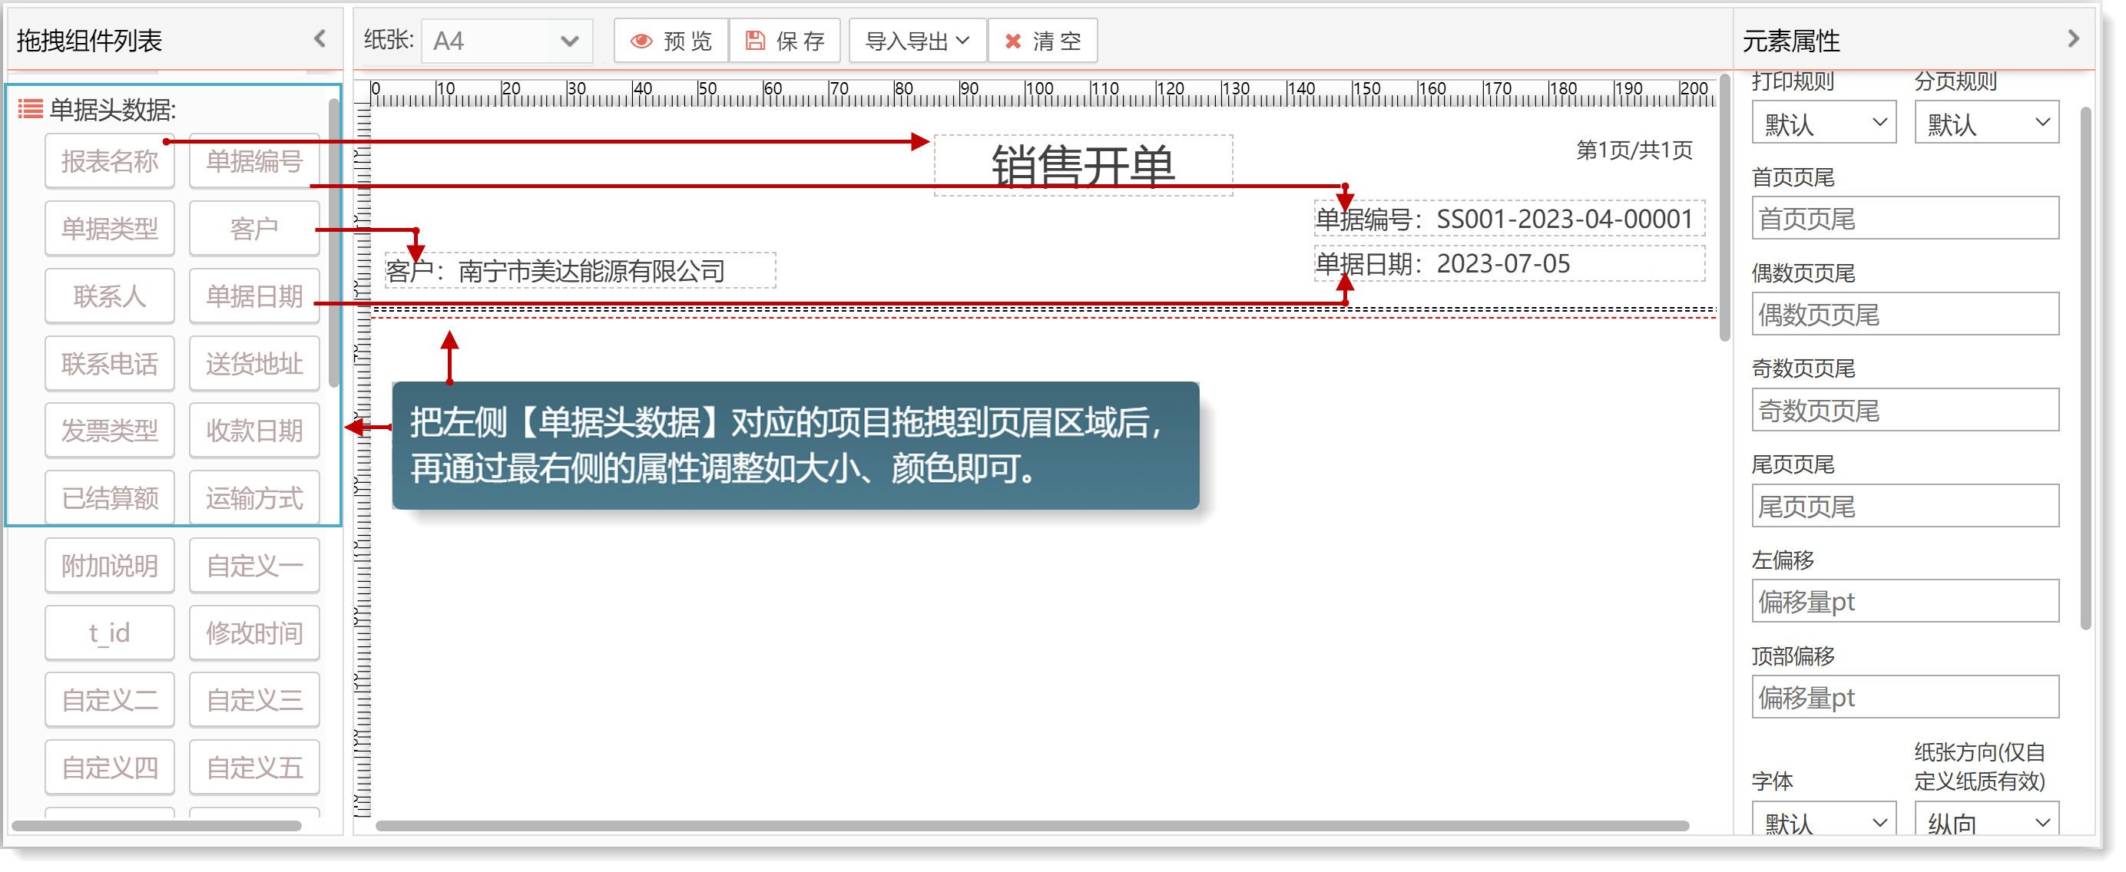This screenshot has width=2126, height=872.
Task: Click the 左偏移 offset input field
Action: coord(1905,601)
